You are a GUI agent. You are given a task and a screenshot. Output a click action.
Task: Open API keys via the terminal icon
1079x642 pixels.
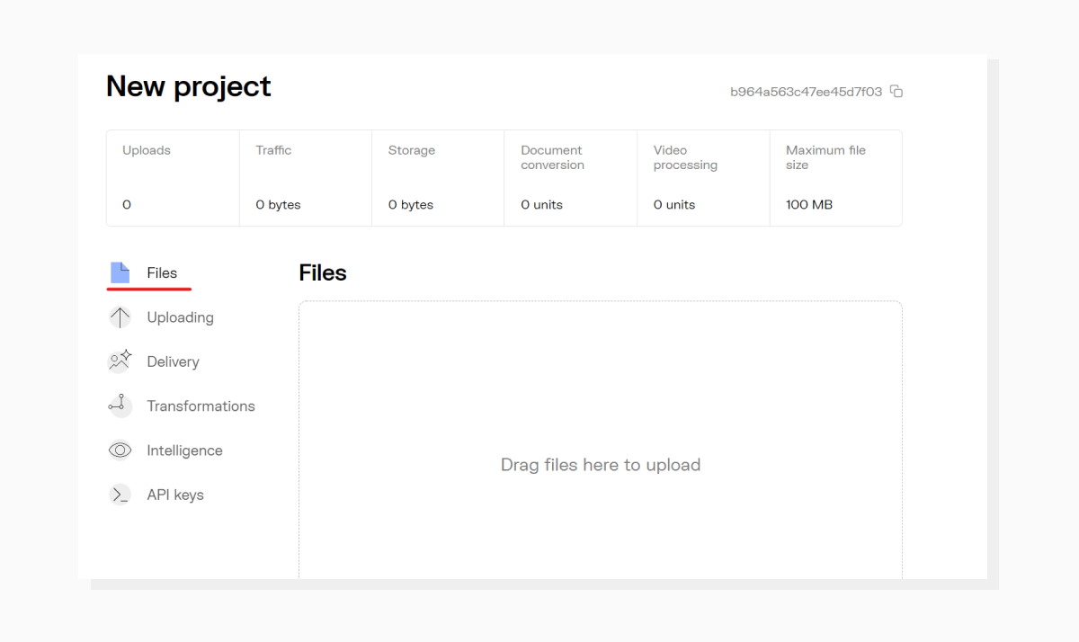120,494
